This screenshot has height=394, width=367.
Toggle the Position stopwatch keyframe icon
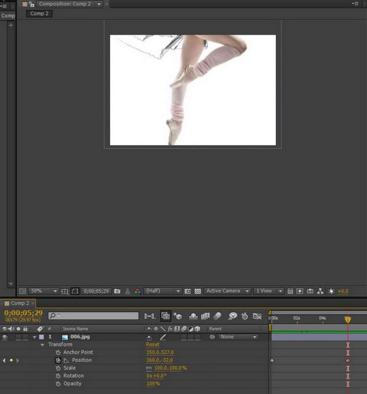point(58,360)
